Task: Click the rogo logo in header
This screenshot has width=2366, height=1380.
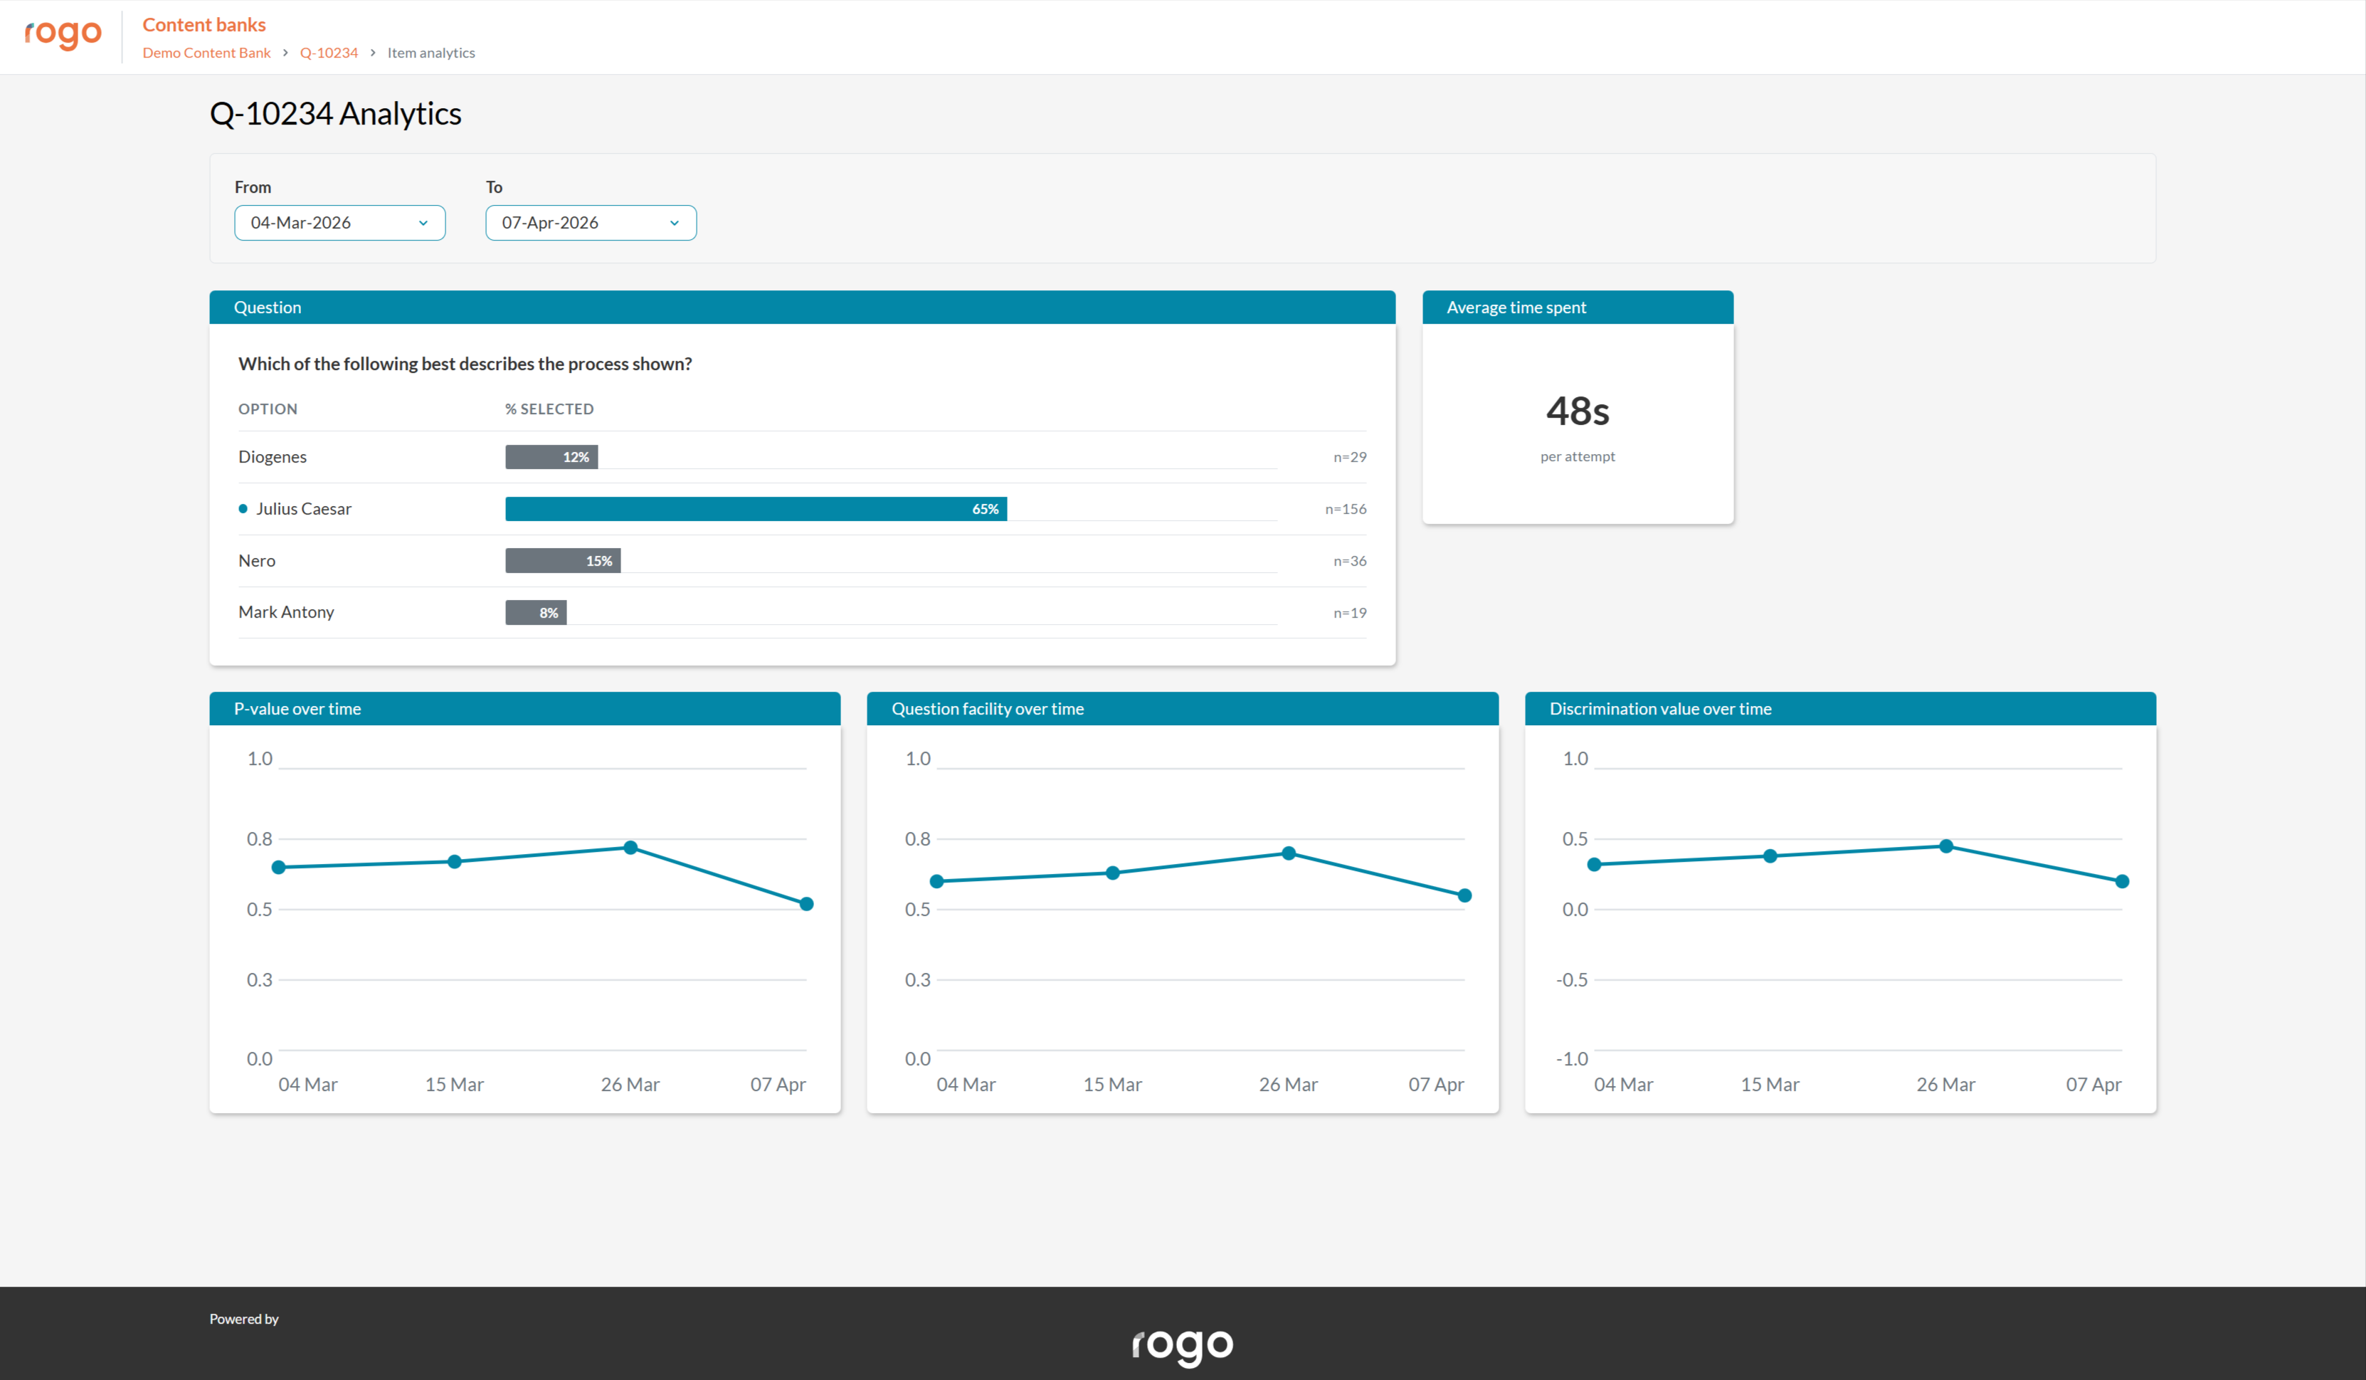Action: coord(63,35)
